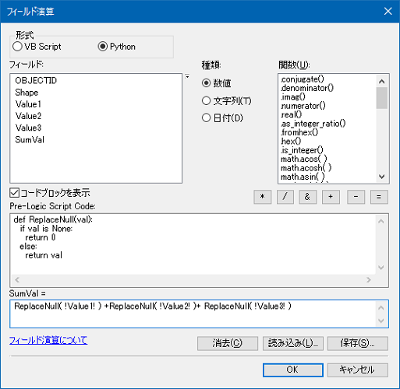Click the 消去(C) clear button
This screenshot has width=400, height=389.
coord(228,343)
